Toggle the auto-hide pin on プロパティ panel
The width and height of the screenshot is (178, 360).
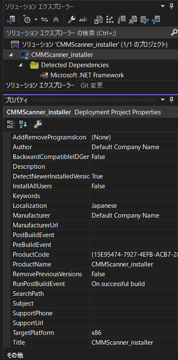tap(171, 99)
